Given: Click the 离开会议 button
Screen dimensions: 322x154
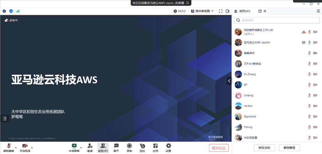Looking at the screenshot, I should tap(219, 148).
